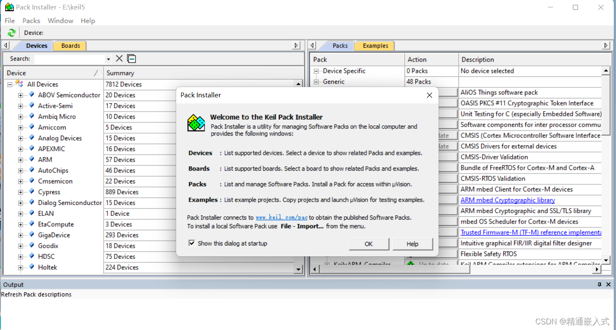
Task: Expand the ABOV Semiconductor node
Action: coord(20,95)
